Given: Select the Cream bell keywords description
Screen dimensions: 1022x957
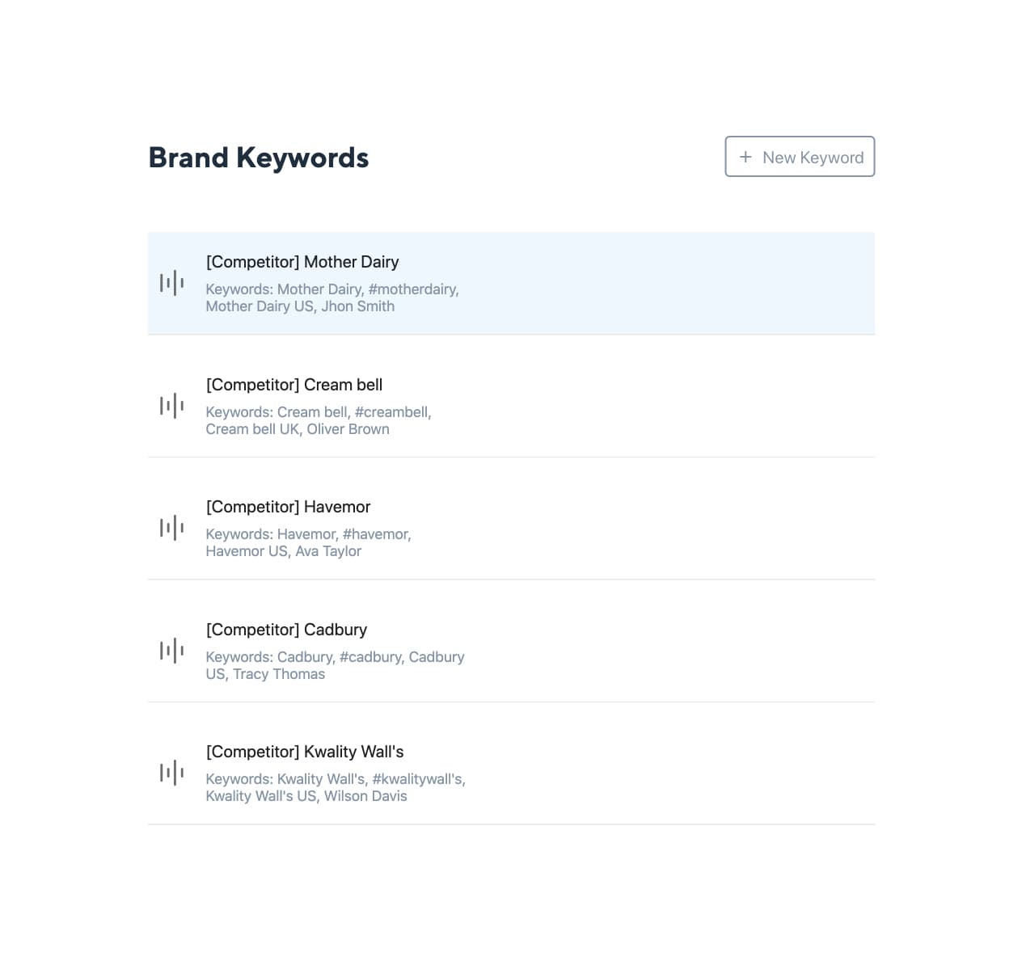Looking at the screenshot, I should point(318,420).
